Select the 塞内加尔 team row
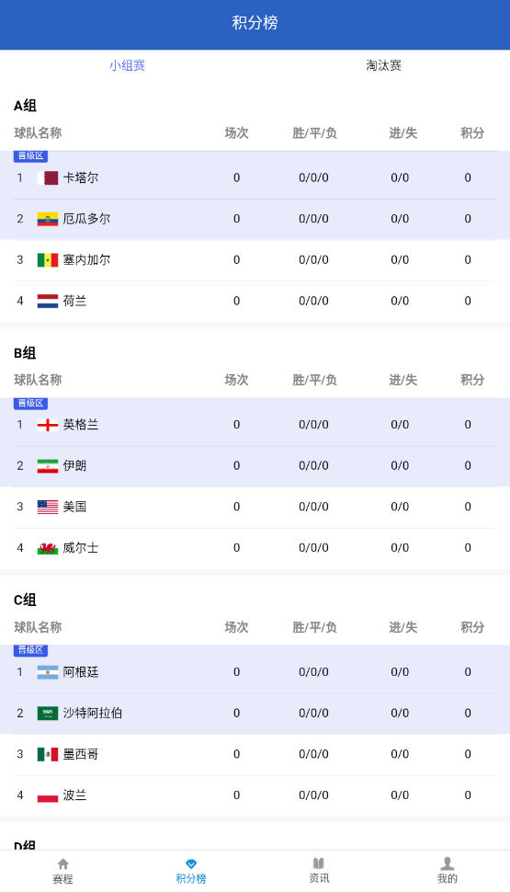Viewport: 510px width, 892px height. coord(255,260)
